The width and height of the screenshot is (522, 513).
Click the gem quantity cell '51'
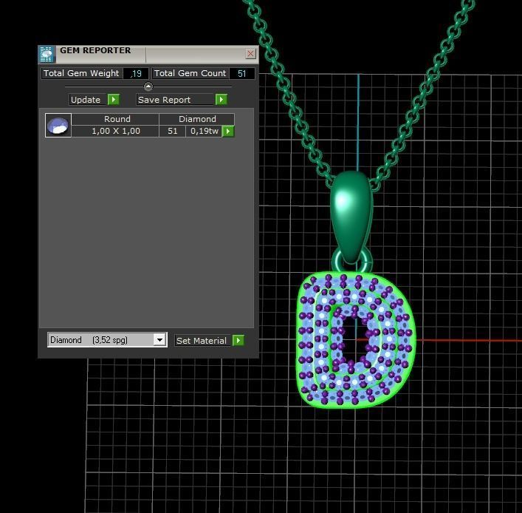tap(173, 131)
